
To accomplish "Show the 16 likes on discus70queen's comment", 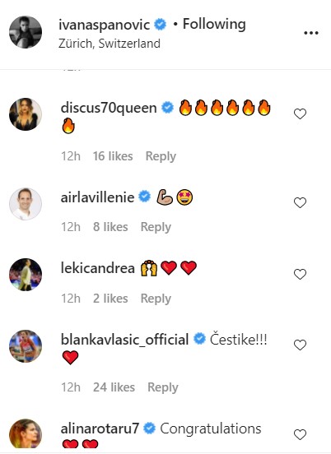I will pyautogui.click(x=113, y=156).
